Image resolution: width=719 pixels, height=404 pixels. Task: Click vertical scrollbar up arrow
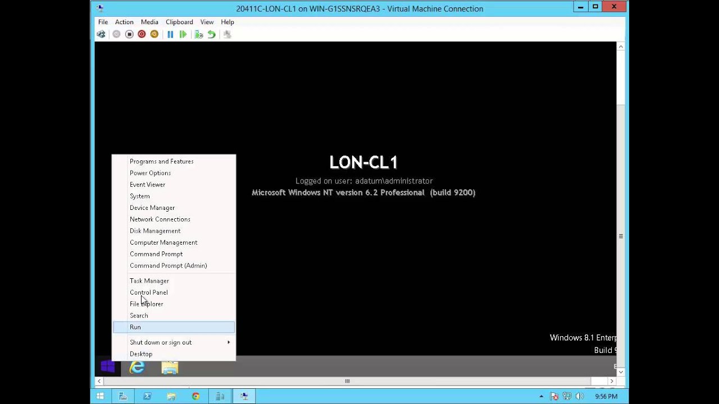click(621, 47)
